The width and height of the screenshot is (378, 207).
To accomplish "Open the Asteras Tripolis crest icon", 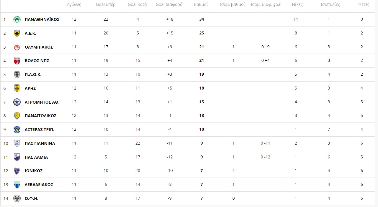I will tap(17, 130).
